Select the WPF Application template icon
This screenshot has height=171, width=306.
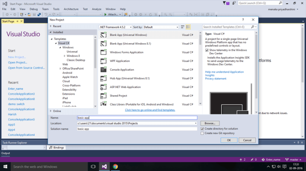(x=104, y=61)
